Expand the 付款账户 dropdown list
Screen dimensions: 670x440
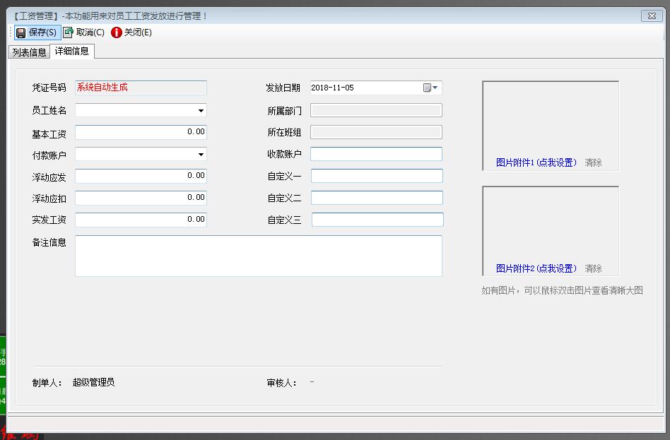[x=201, y=155]
